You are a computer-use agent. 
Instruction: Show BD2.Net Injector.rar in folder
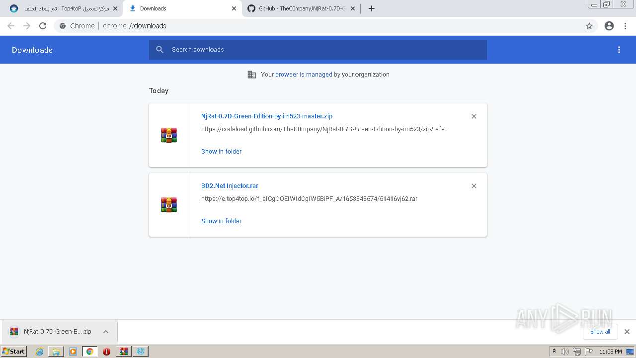click(x=221, y=221)
